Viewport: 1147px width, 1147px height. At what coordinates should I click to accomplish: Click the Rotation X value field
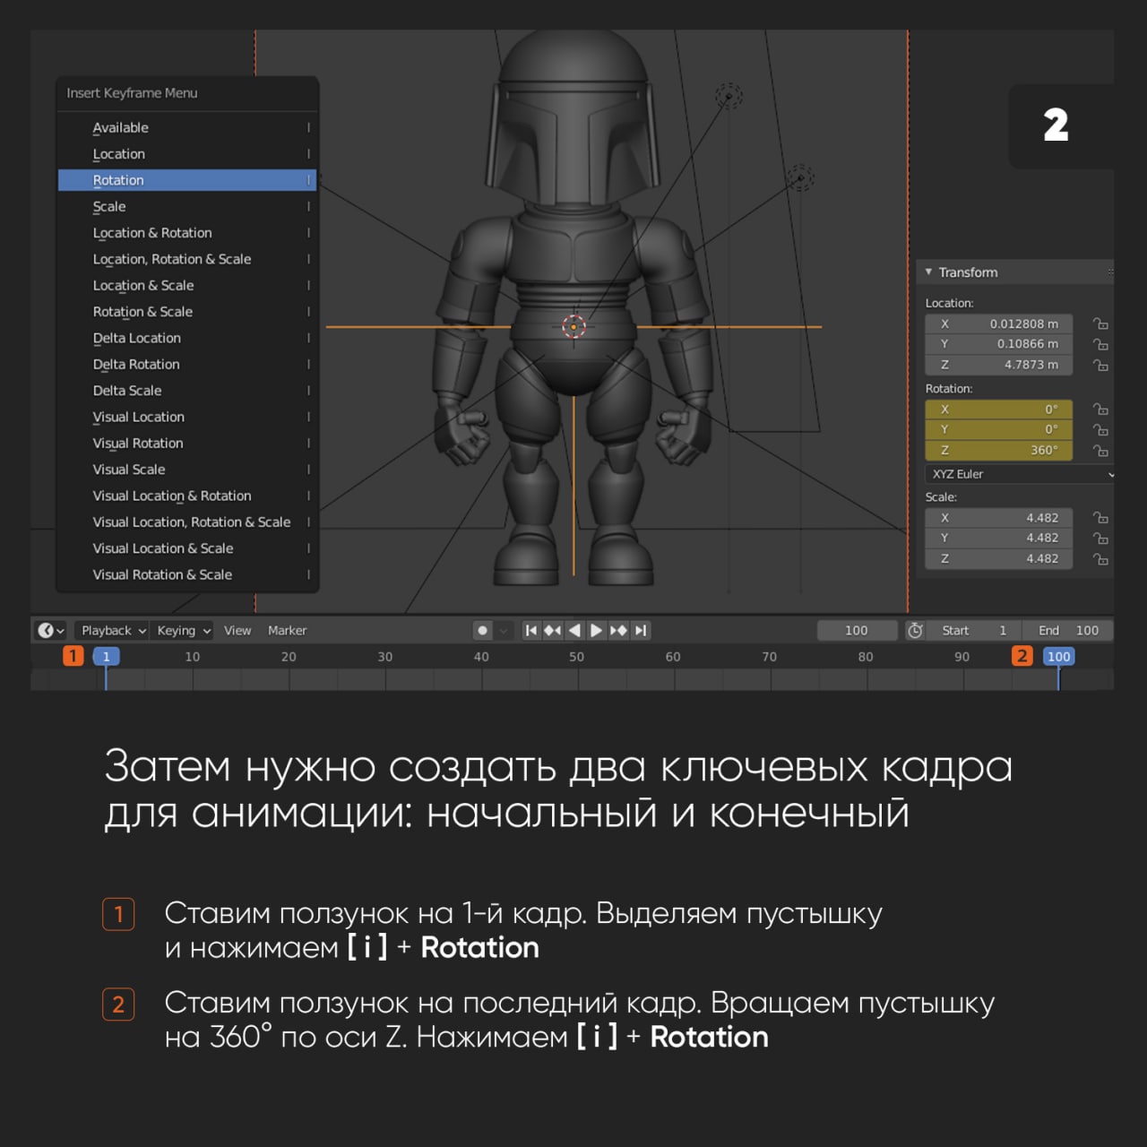pos(998,410)
